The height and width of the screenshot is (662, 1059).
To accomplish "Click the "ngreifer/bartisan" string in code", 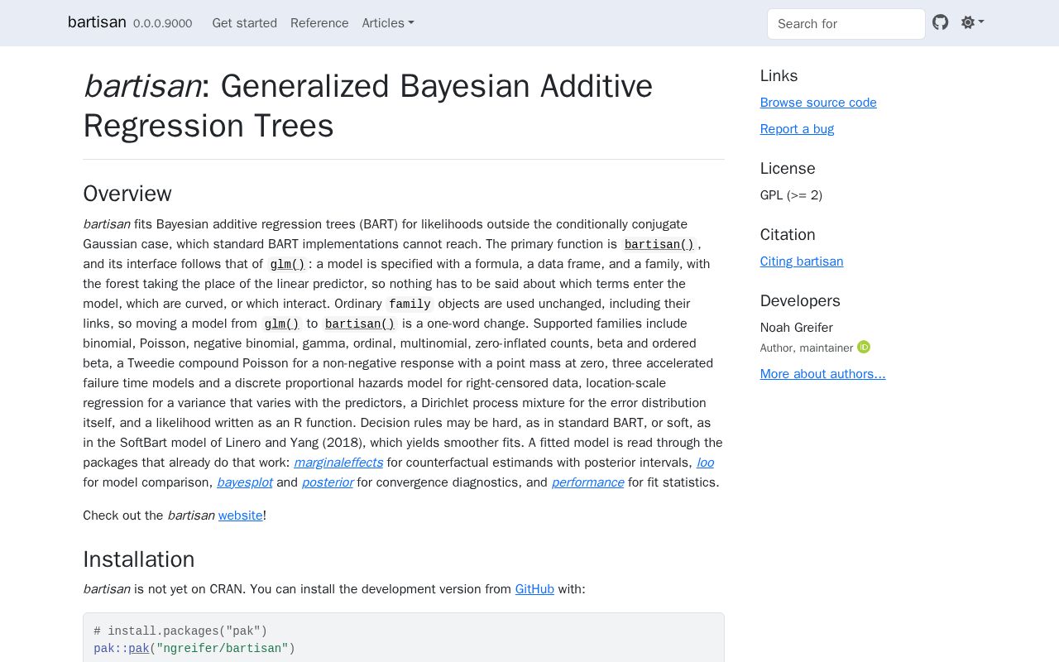I will click(222, 649).
